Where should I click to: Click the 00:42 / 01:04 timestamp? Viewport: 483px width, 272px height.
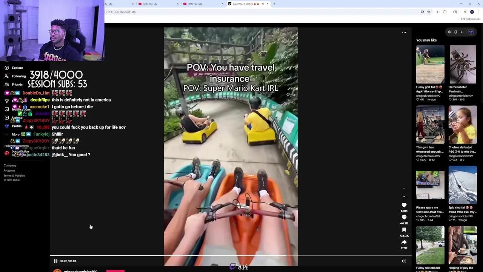tap(68, 261)
